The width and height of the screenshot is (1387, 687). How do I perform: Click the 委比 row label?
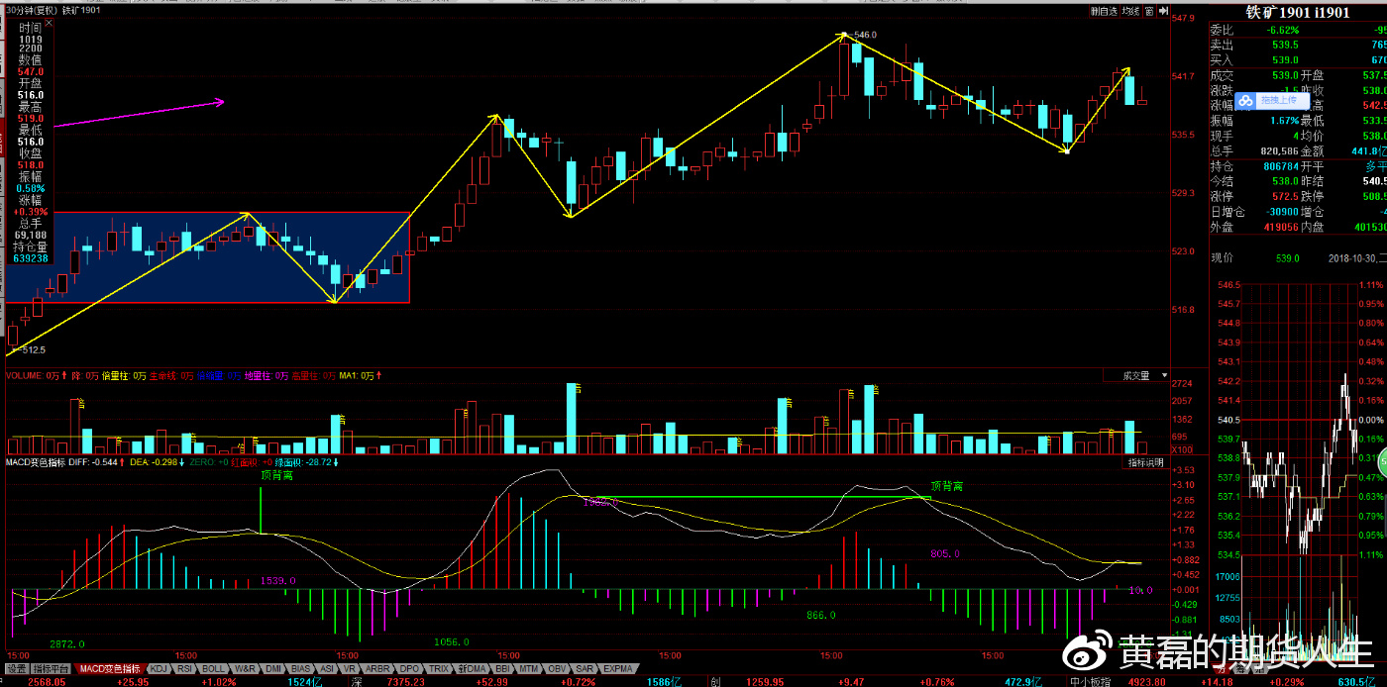click(x=1222, y=31)
